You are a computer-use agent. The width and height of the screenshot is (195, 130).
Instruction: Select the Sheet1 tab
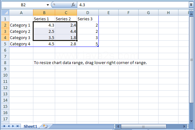[30, 126]
